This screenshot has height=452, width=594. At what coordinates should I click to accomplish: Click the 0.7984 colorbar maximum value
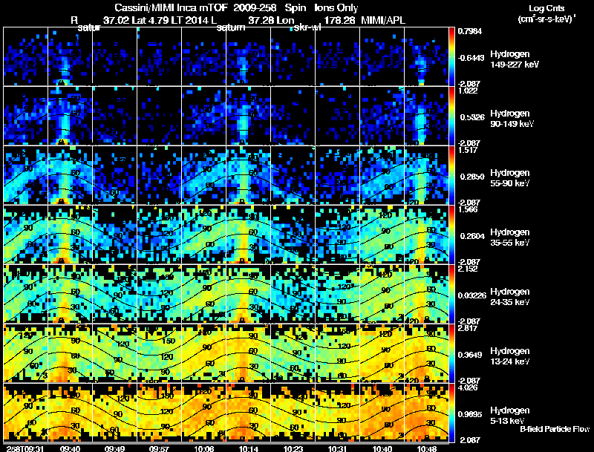(470, 31)
